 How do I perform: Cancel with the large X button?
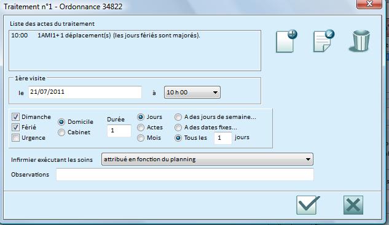click(353, 205)
